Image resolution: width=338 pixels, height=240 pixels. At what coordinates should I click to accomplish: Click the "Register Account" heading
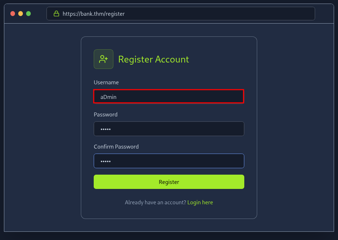153,59
